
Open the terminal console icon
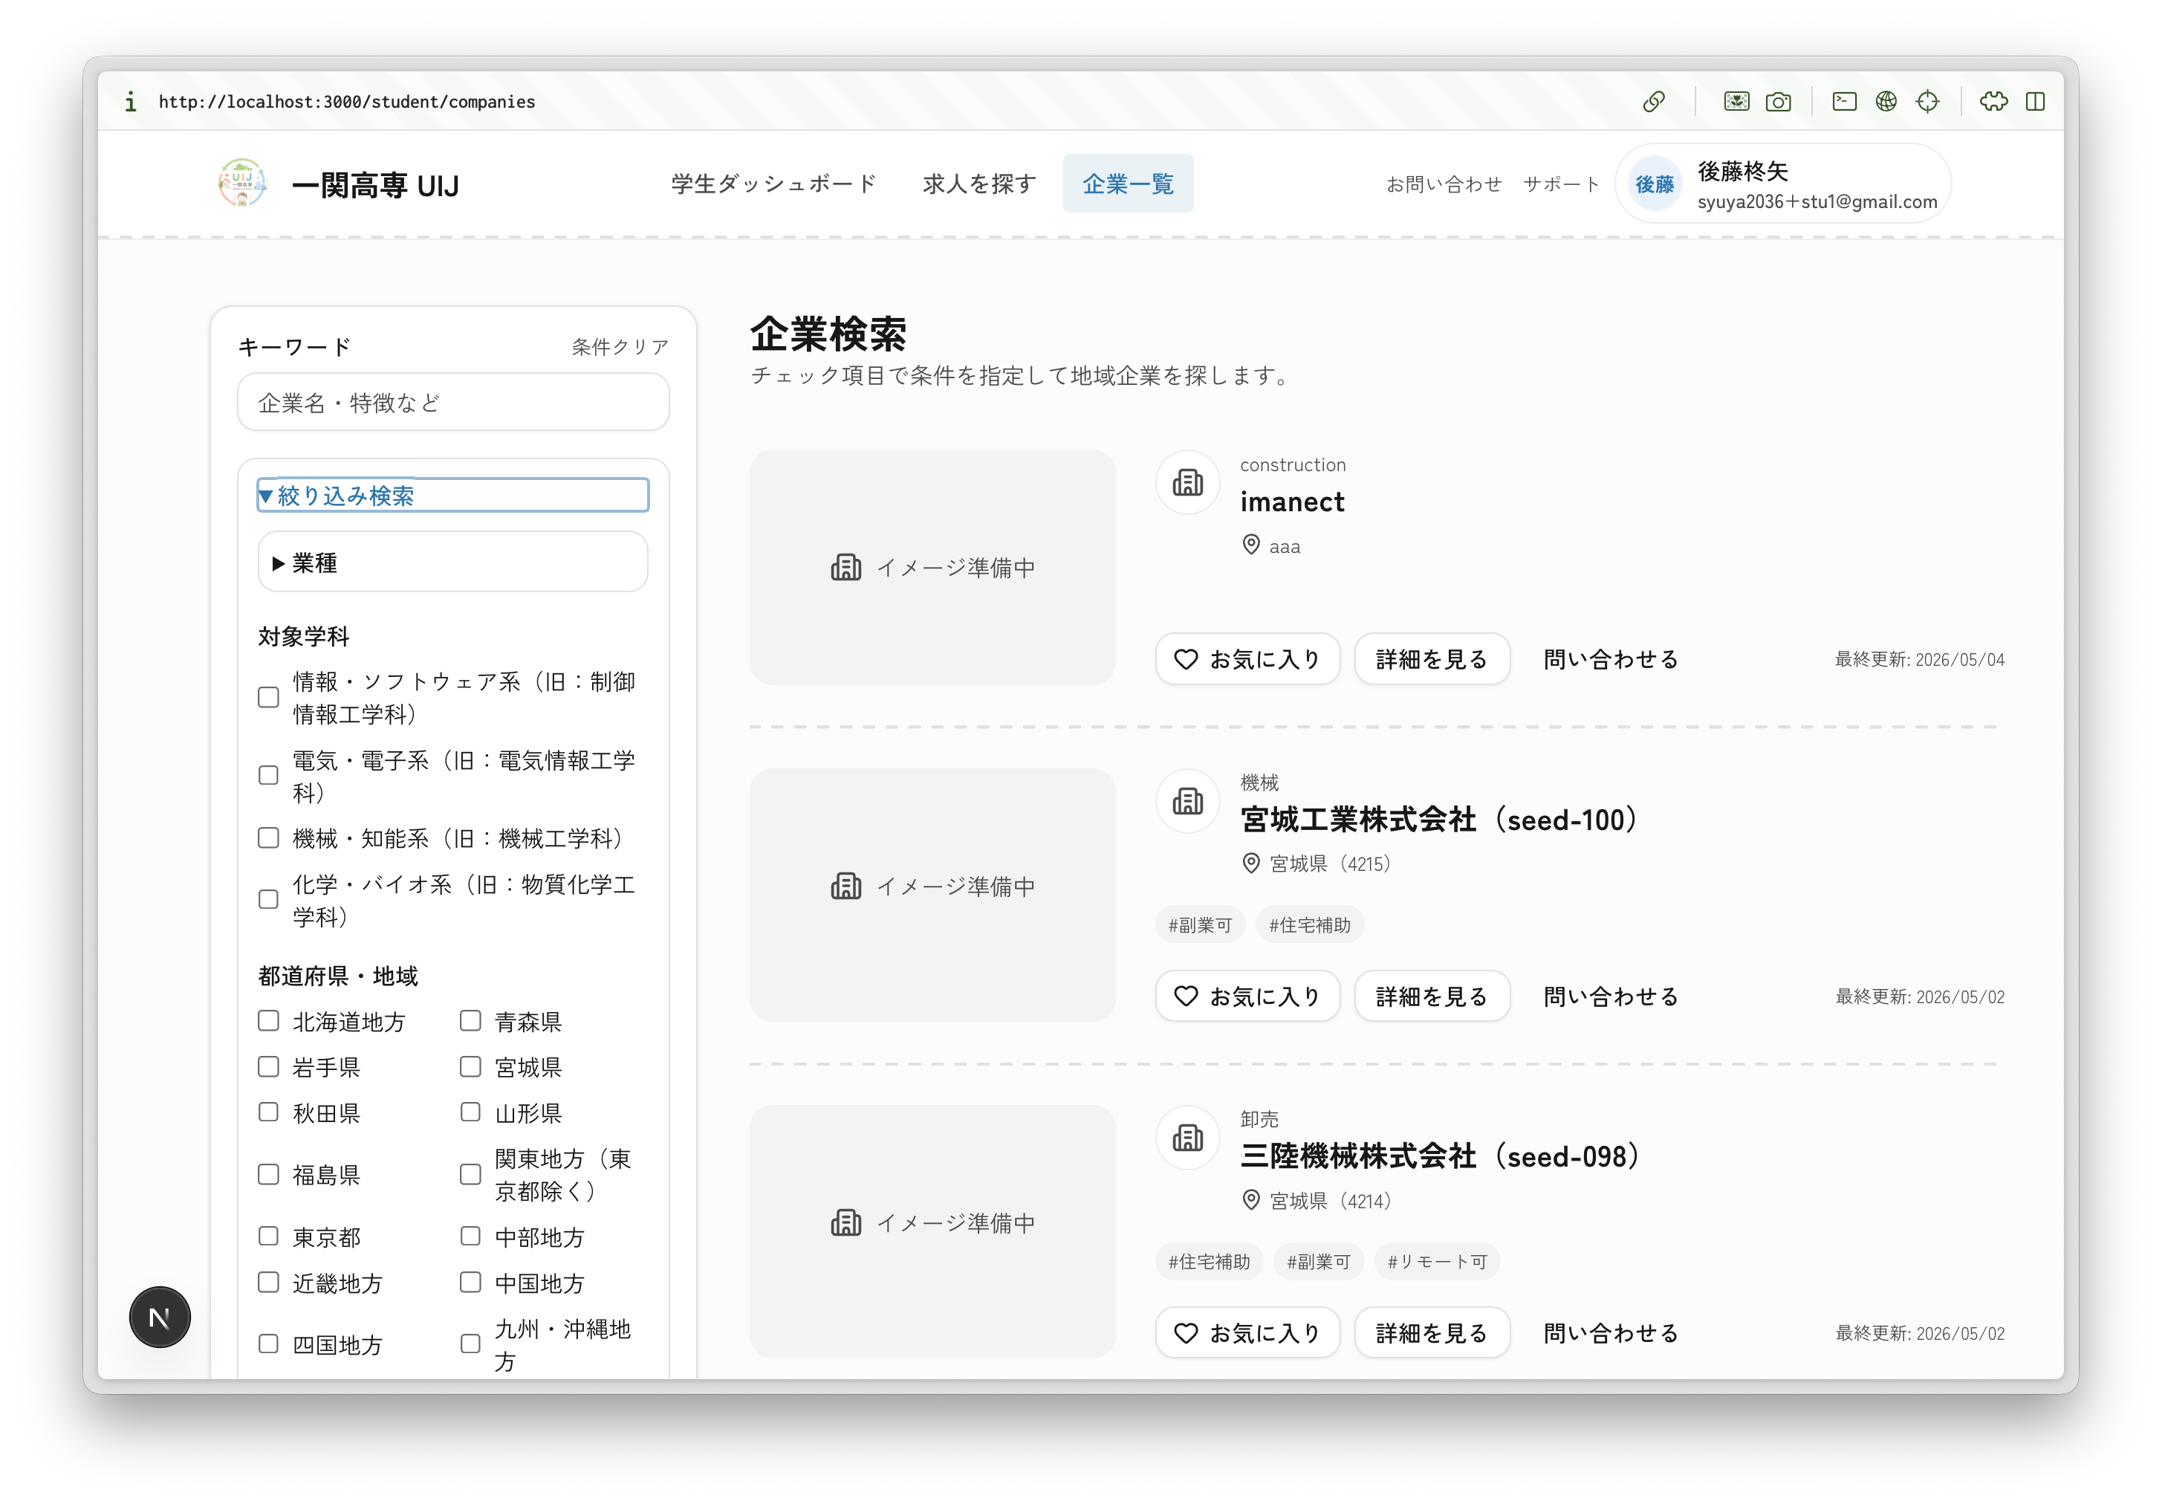pos(1844,102)
